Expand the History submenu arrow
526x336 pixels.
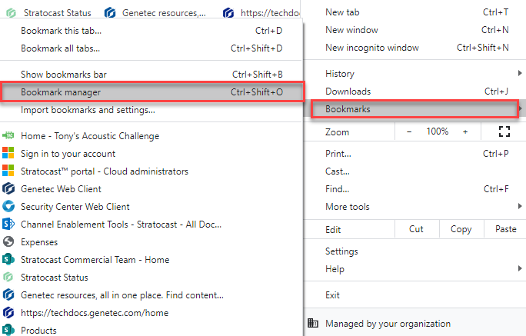click(x=520, y=73)
